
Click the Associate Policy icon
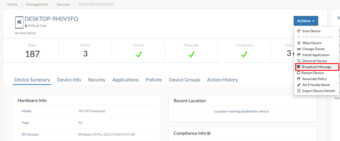click(299, 79)
